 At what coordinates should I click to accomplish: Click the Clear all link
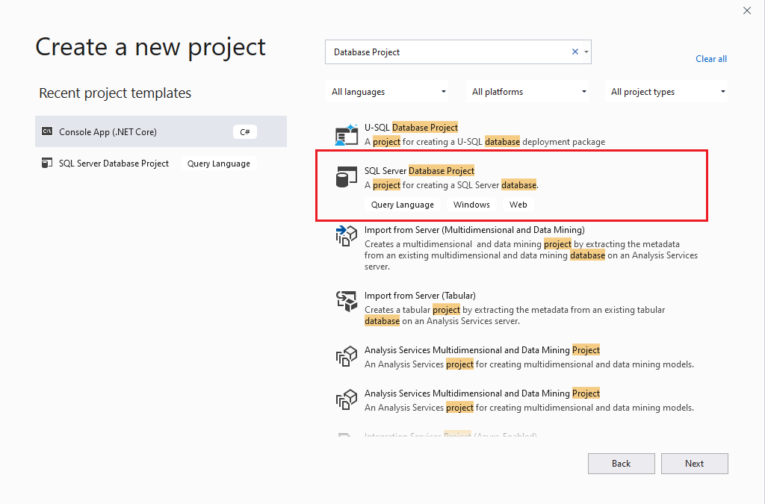tap(710, 59)
